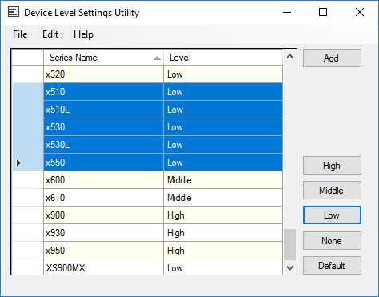Click the Add button

332,58
